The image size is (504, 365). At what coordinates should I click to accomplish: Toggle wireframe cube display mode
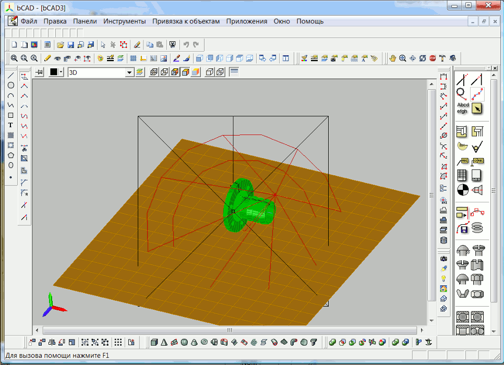pos(154,72)
